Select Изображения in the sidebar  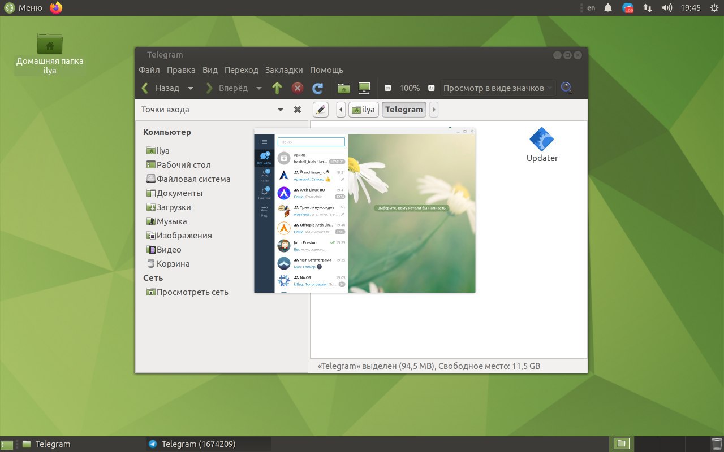tap(179, 236)
